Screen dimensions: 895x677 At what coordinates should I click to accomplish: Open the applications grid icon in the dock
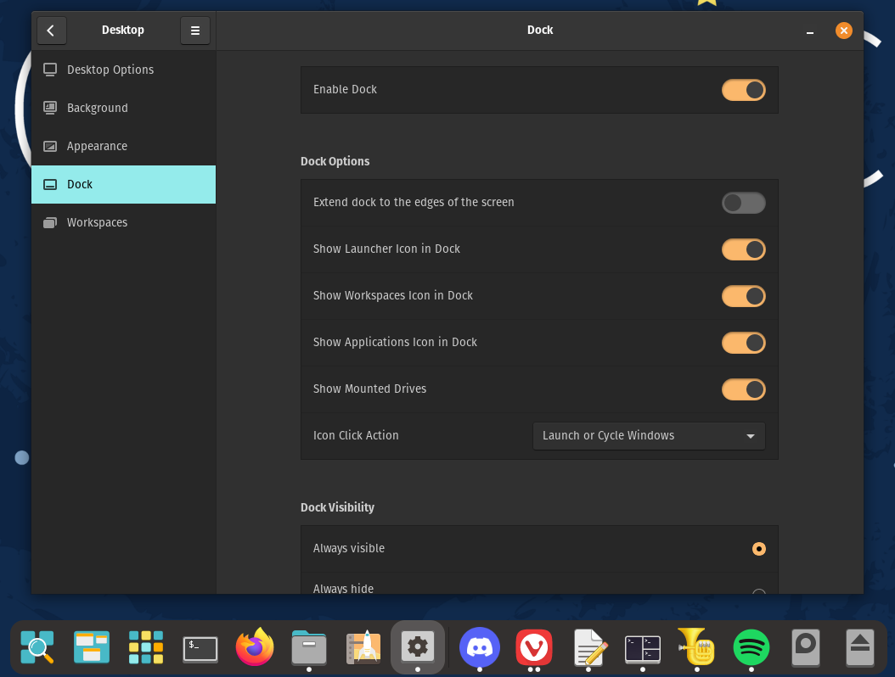[145, 646]
